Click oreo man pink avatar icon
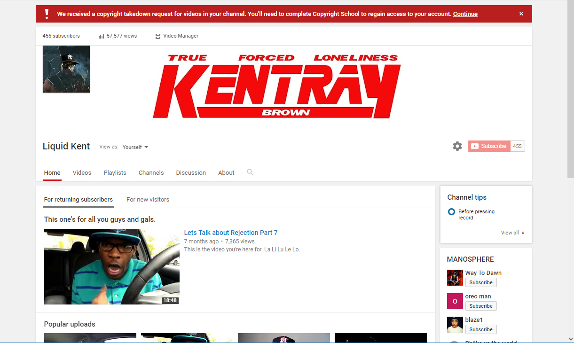This screenshot has height=343, width=574. pos(455,301)
